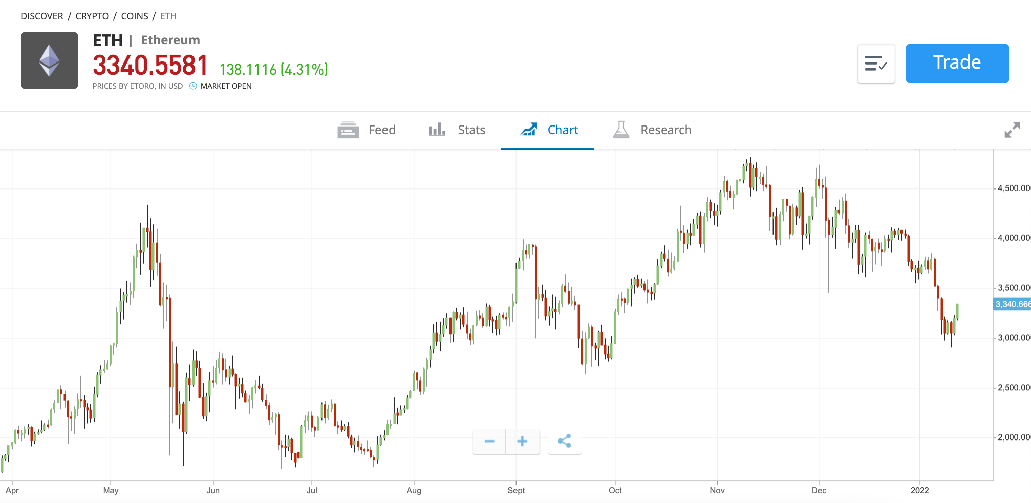
Task: Go to COINS via breadcrumb
Action: coord(134,16)
